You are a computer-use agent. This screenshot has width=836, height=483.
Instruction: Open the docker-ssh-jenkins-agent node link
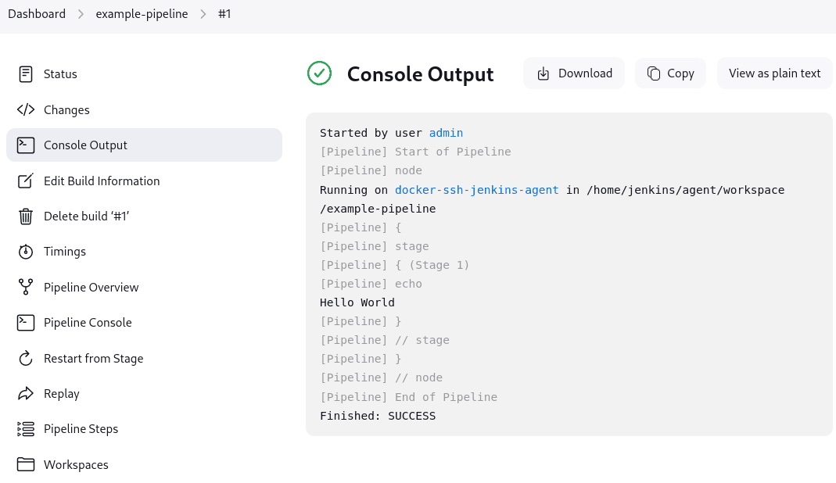(476, 190)
